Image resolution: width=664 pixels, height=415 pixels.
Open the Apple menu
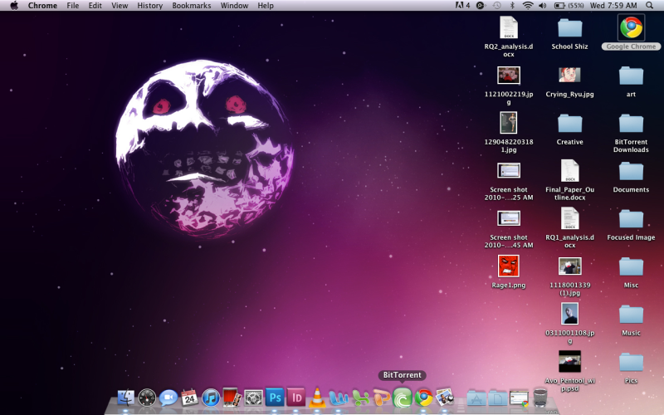pos(13,6)
